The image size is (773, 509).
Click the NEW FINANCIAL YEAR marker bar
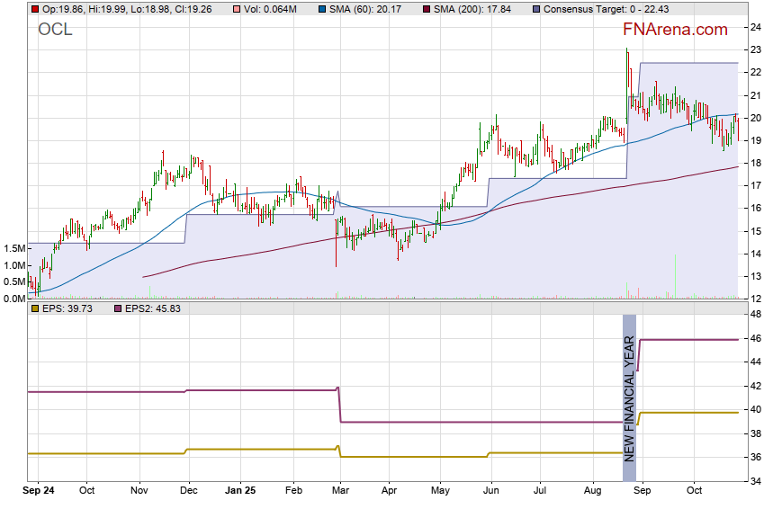pos(629,397)
